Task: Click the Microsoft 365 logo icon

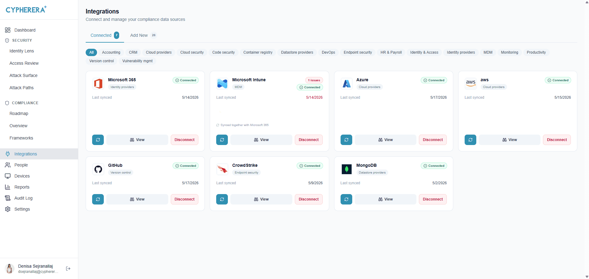Action: (x=98, y=83)
